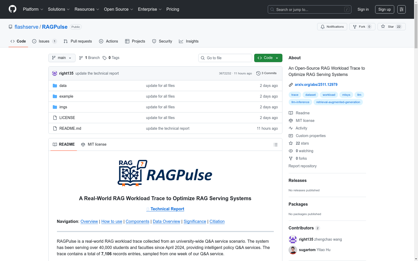Expand the Resources menu
The image size is (418, 261).
point(87,9)
